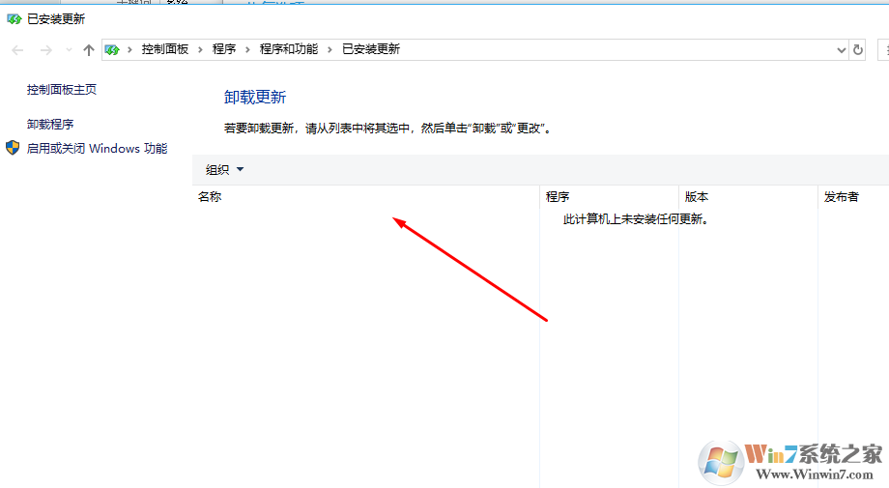Open the 控制面板主页 link

[62, 90]
